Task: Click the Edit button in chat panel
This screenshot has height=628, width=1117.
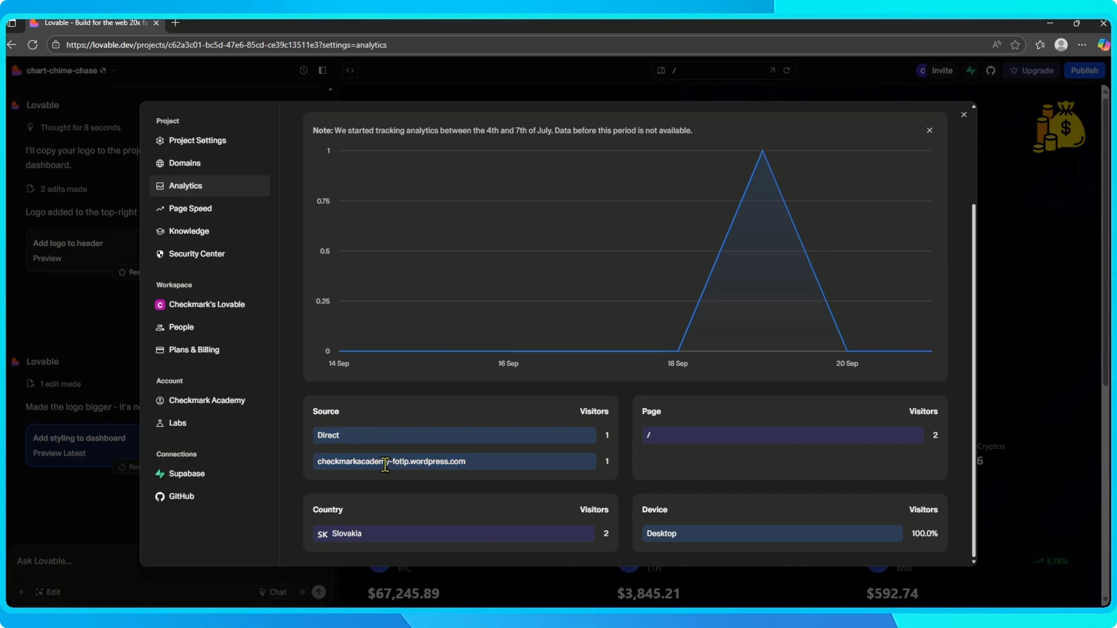Action: tap(48, 592)
